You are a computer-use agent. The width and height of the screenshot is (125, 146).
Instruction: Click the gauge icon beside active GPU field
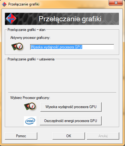(17, 47)
